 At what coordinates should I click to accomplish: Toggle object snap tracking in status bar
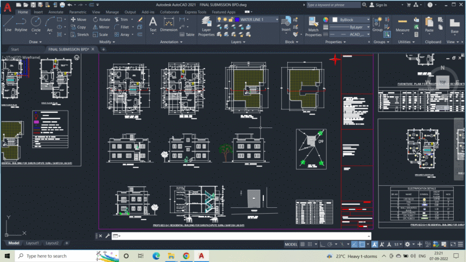coord(354,244)
